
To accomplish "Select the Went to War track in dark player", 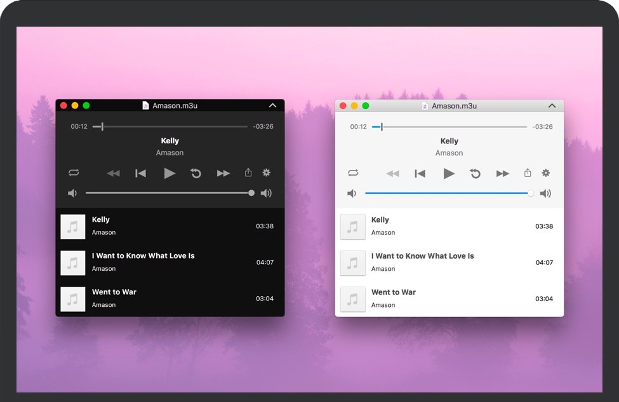I will 159,298.
